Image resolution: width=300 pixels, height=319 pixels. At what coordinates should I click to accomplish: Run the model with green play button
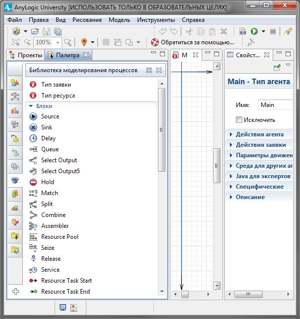click(254, 31)
